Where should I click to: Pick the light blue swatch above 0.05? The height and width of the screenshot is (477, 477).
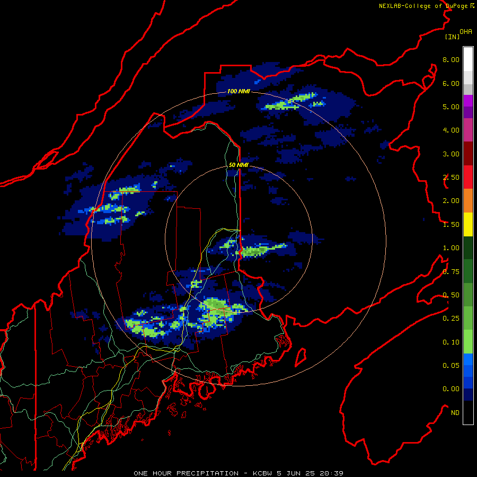pos(468,359)
